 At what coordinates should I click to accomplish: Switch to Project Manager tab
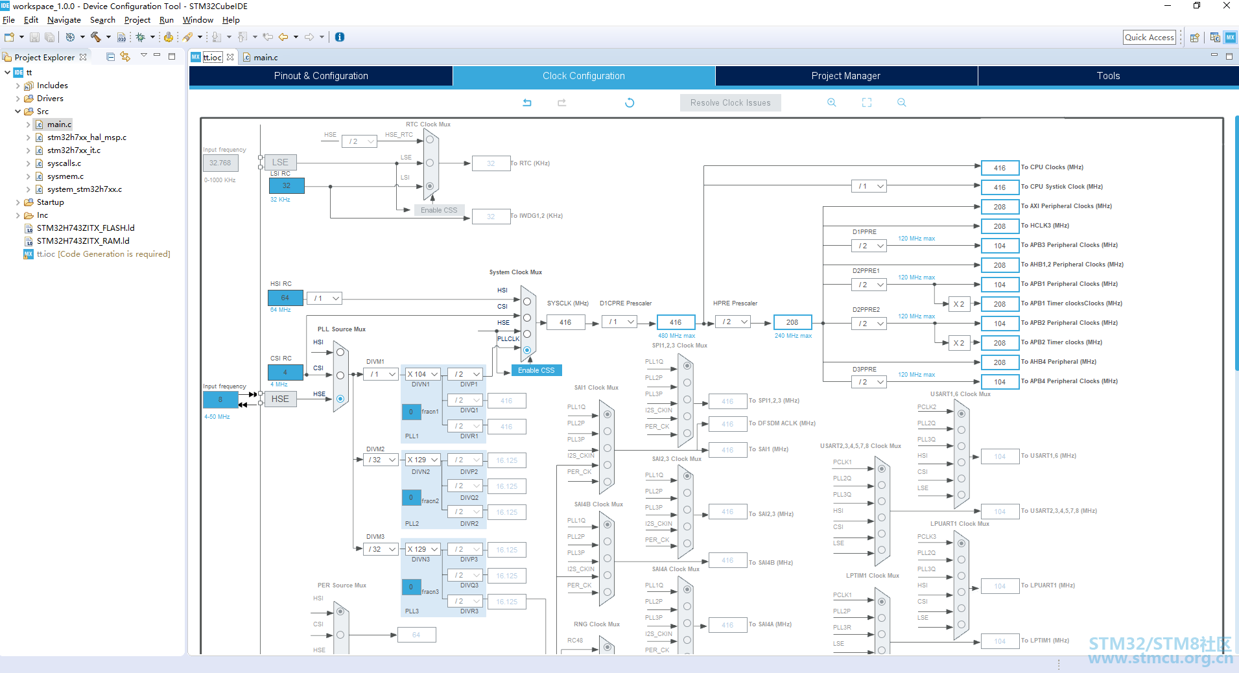click(x=846, y=76)
